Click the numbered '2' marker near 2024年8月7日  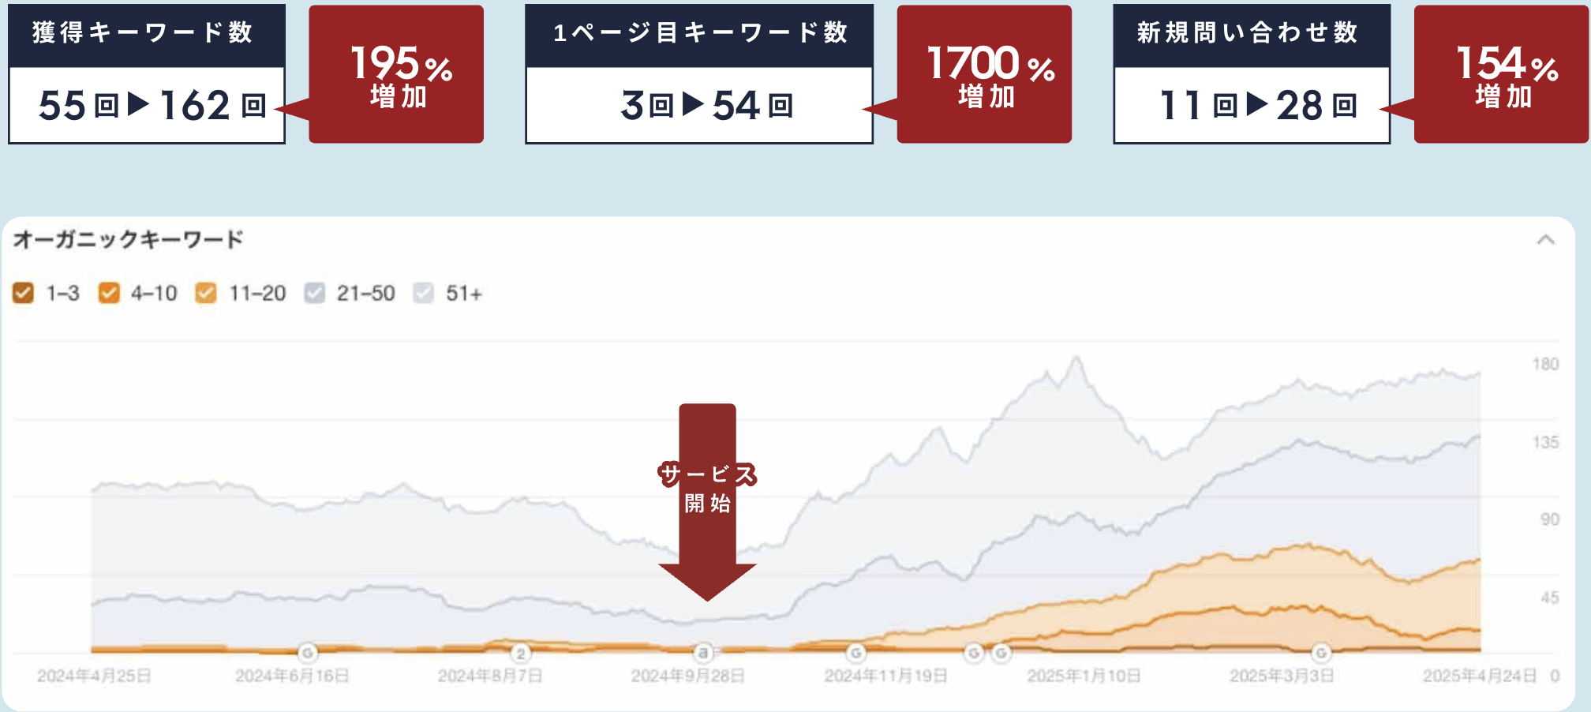(520, 653)
